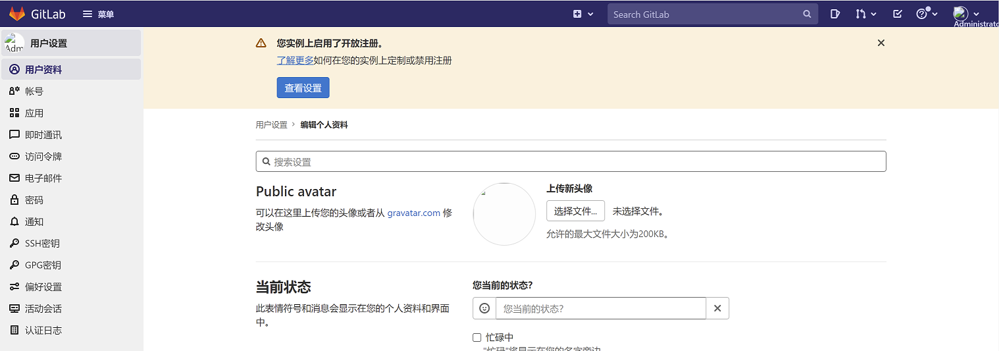Click the emoji picker smiley icon
Viewport: 999px width, 351px height.
(x=484, y=308)
